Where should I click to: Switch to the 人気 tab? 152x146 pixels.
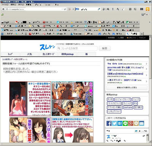coord(29,54)
